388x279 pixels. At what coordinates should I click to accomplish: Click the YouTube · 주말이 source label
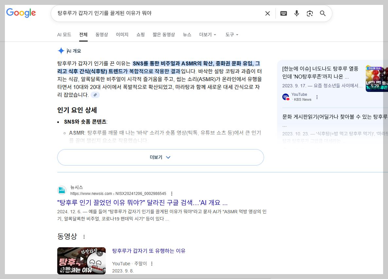(130, 264)
